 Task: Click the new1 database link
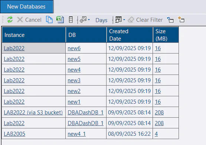pos(74,102)
